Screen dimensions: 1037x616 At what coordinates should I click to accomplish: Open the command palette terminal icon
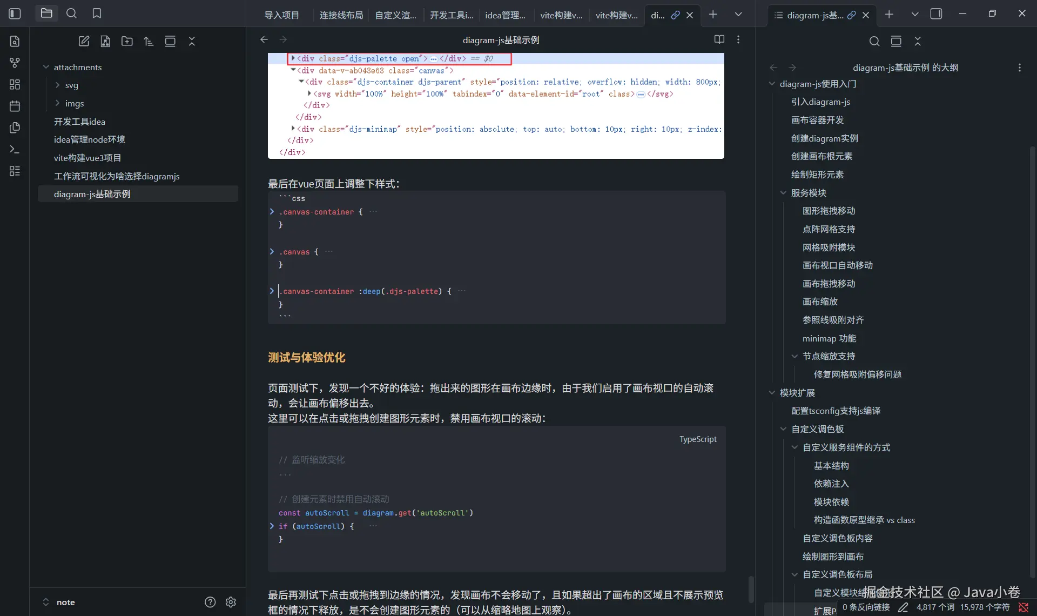point(15,149)
